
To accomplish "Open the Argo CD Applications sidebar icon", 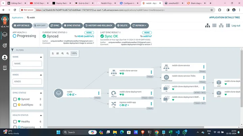I will [5, 35].
